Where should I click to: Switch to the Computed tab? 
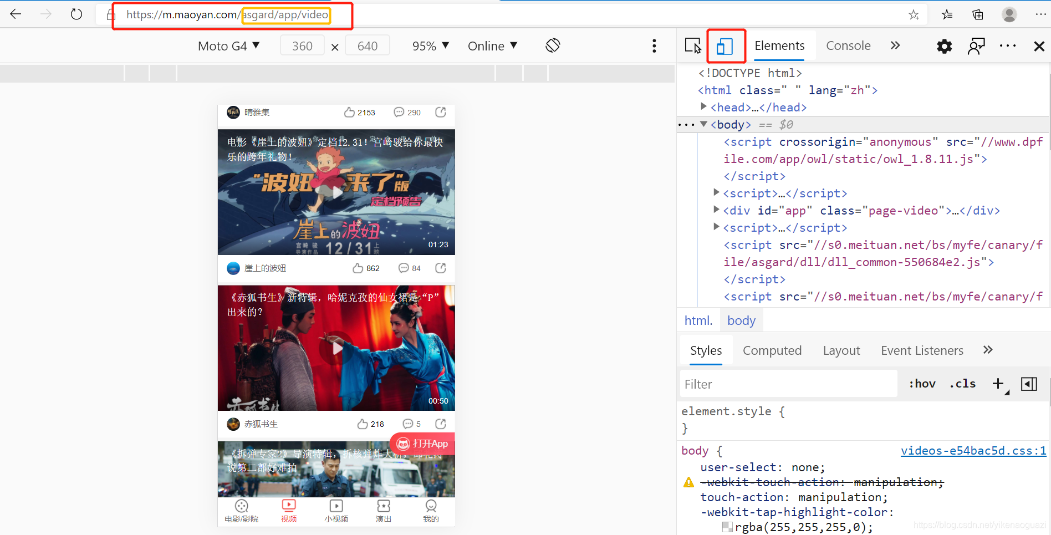[x=772, y=350]
